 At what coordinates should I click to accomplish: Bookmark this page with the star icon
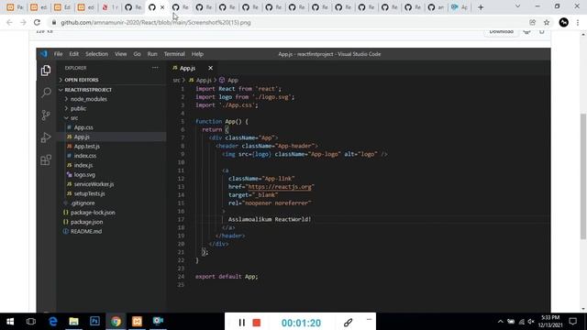coord(547,22)
